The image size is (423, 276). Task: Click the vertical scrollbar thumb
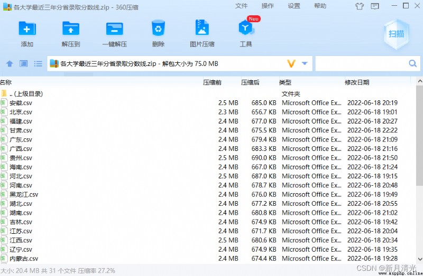(x=420, y=136)
